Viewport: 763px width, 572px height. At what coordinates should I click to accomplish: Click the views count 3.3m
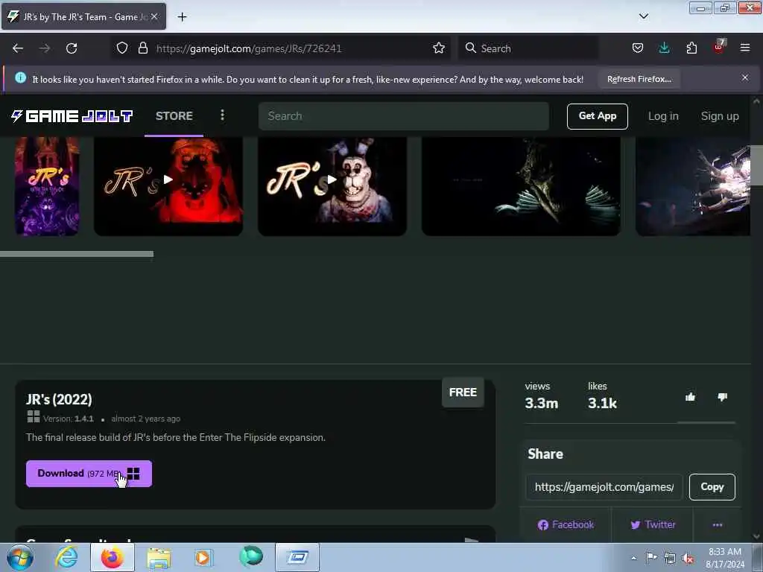click(x=541, y=403)
